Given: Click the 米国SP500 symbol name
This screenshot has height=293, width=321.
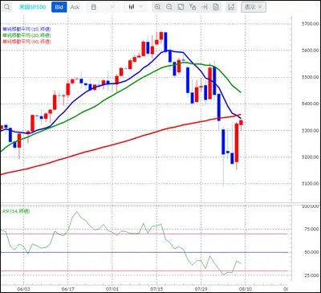Looking at the screenshot, I should click(x=33, y=7).
